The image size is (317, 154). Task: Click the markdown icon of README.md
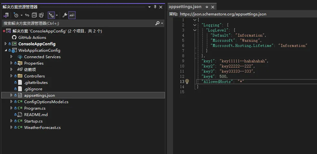tap(20, 115)
